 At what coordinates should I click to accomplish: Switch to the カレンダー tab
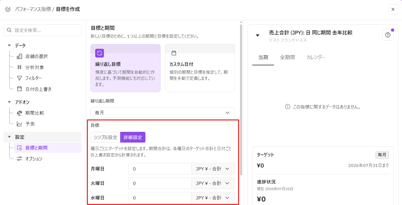(316, 57)
